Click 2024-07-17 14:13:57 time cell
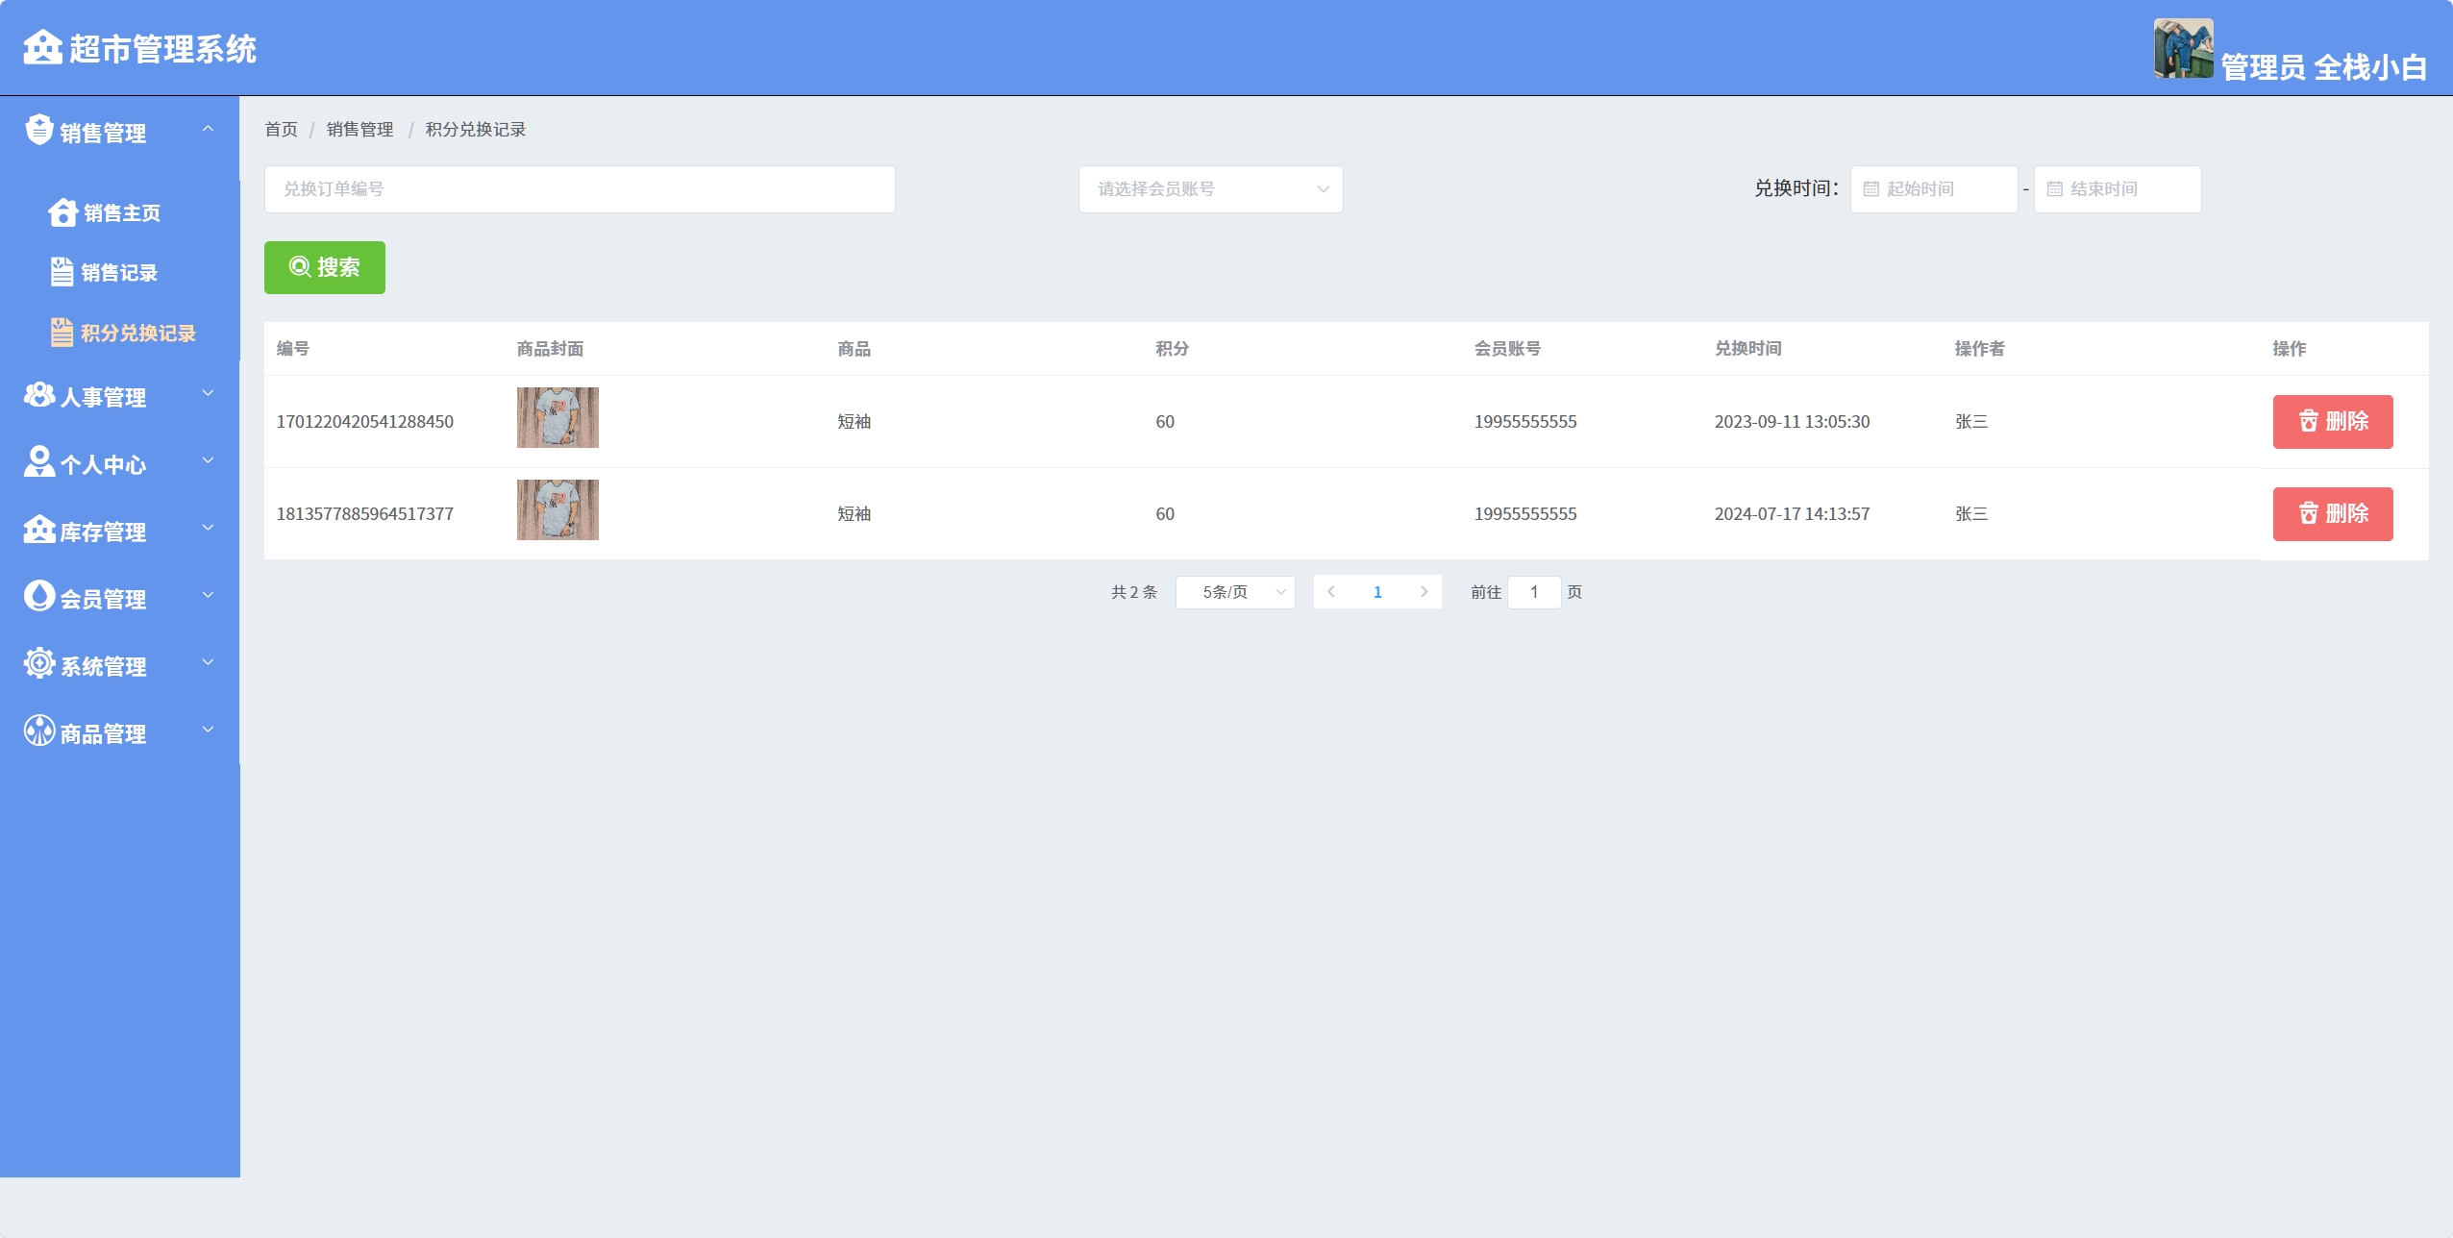2453x1238 pixels. (1792, 513)
